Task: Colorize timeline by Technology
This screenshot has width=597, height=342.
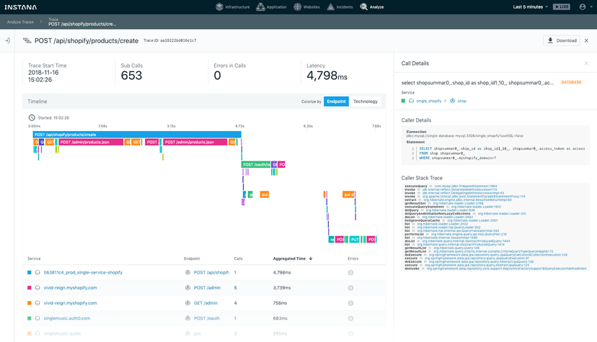Action: point(365,102)
